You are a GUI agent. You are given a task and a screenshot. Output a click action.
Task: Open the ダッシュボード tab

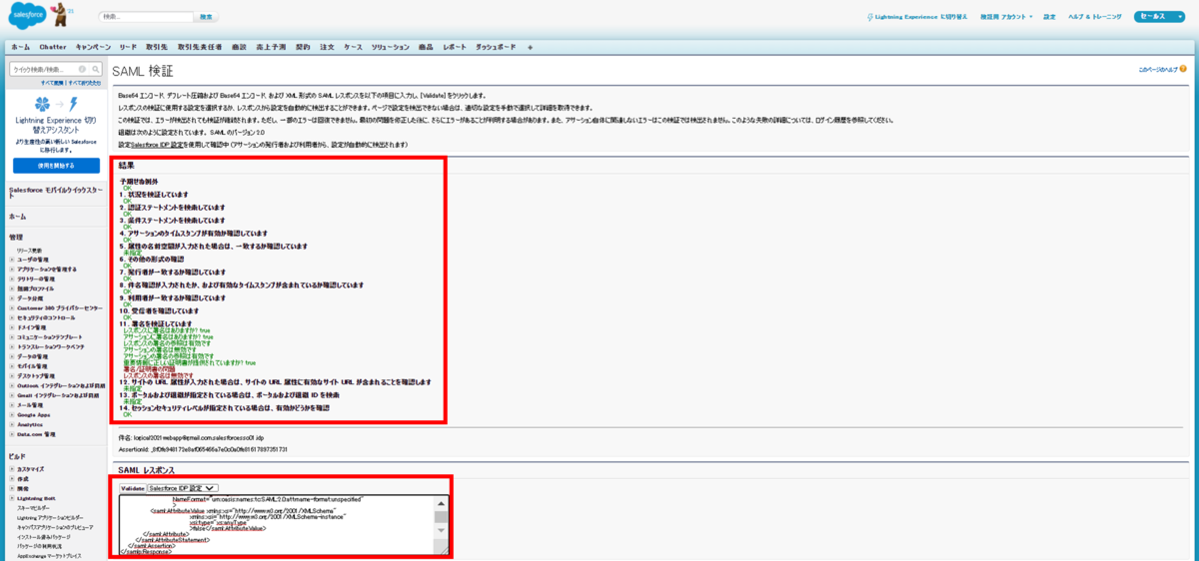[496, 47]
